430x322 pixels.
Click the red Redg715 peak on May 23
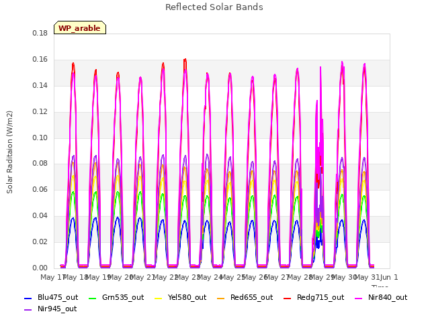[x=185, y=60]
